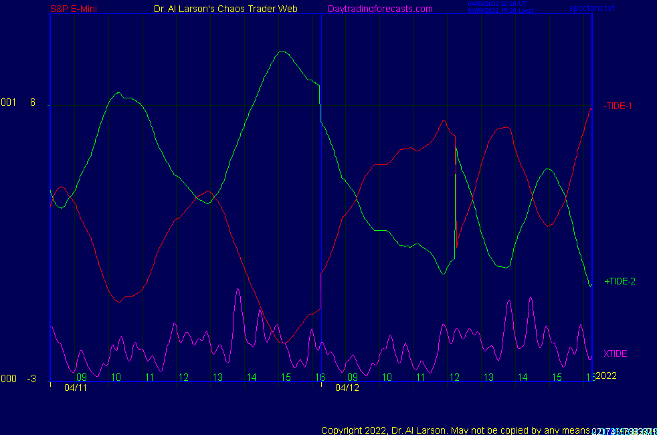Select the "001" axis label

9,102
